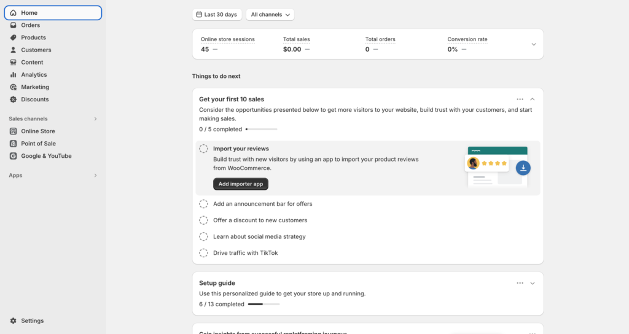
Task: Open Learn about social media strategy
Action: pyautogui.click(x=259, y=236)
